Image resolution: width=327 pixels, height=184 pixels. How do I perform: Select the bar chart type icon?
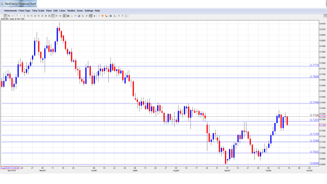point(9,16)
